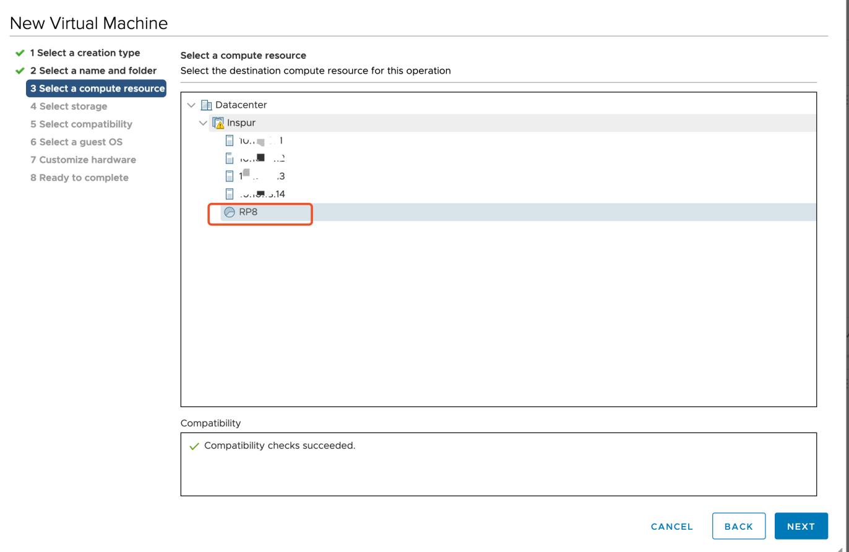Click the highlighted step 3 Select a compute resource

(96, 88)
